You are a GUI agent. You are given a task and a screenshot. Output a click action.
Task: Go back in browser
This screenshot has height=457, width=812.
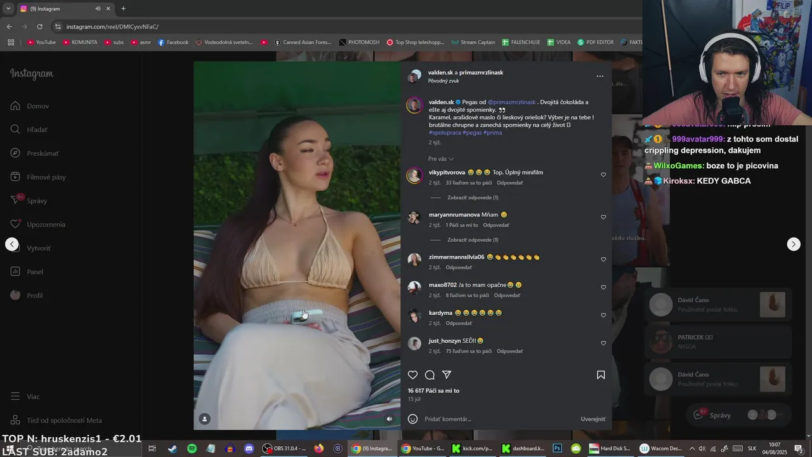pyautogui.click(x=9, y=27)
